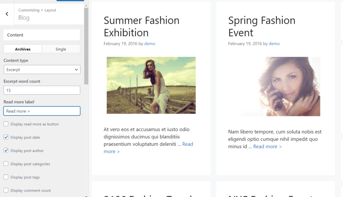Switch to the Archives tab
The width and height of the screenshot is (343, 197).
[23, 49]
